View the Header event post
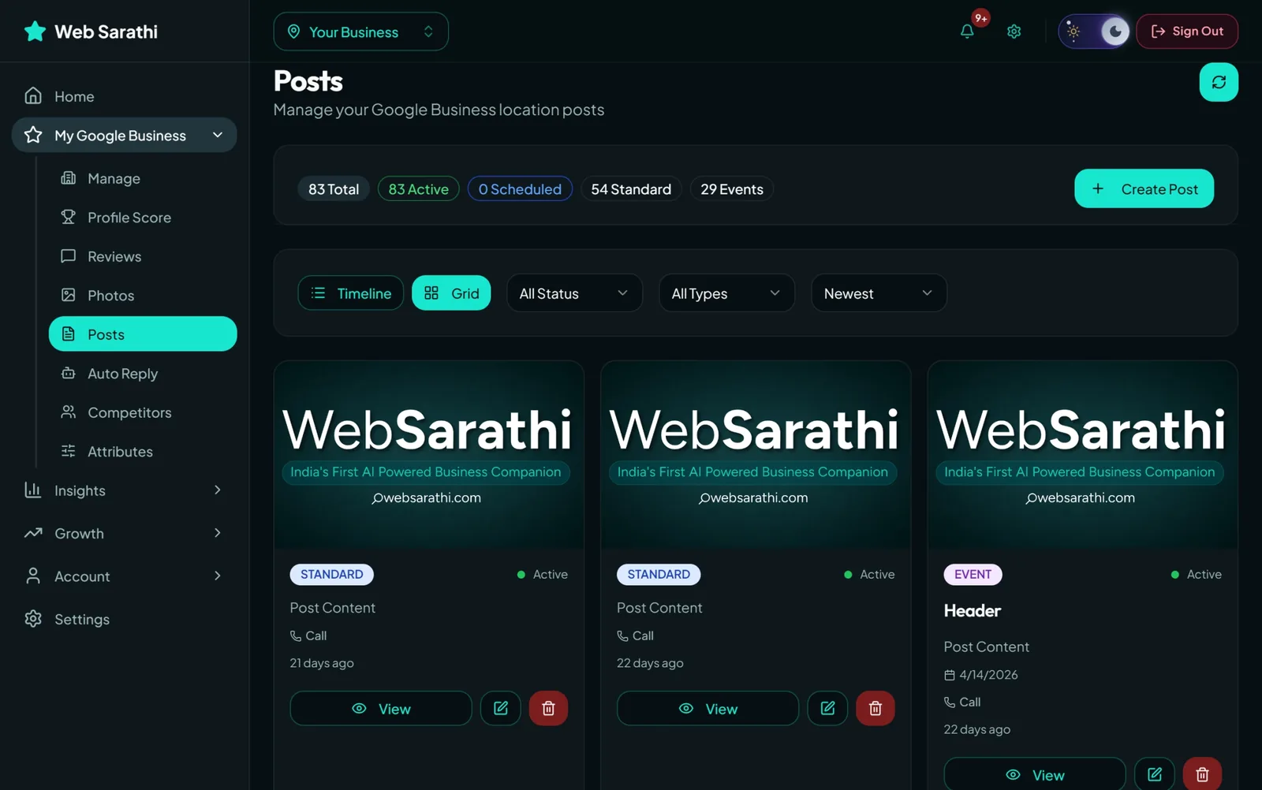Viewport: 1262px width, 790px height. point(1035,774)
